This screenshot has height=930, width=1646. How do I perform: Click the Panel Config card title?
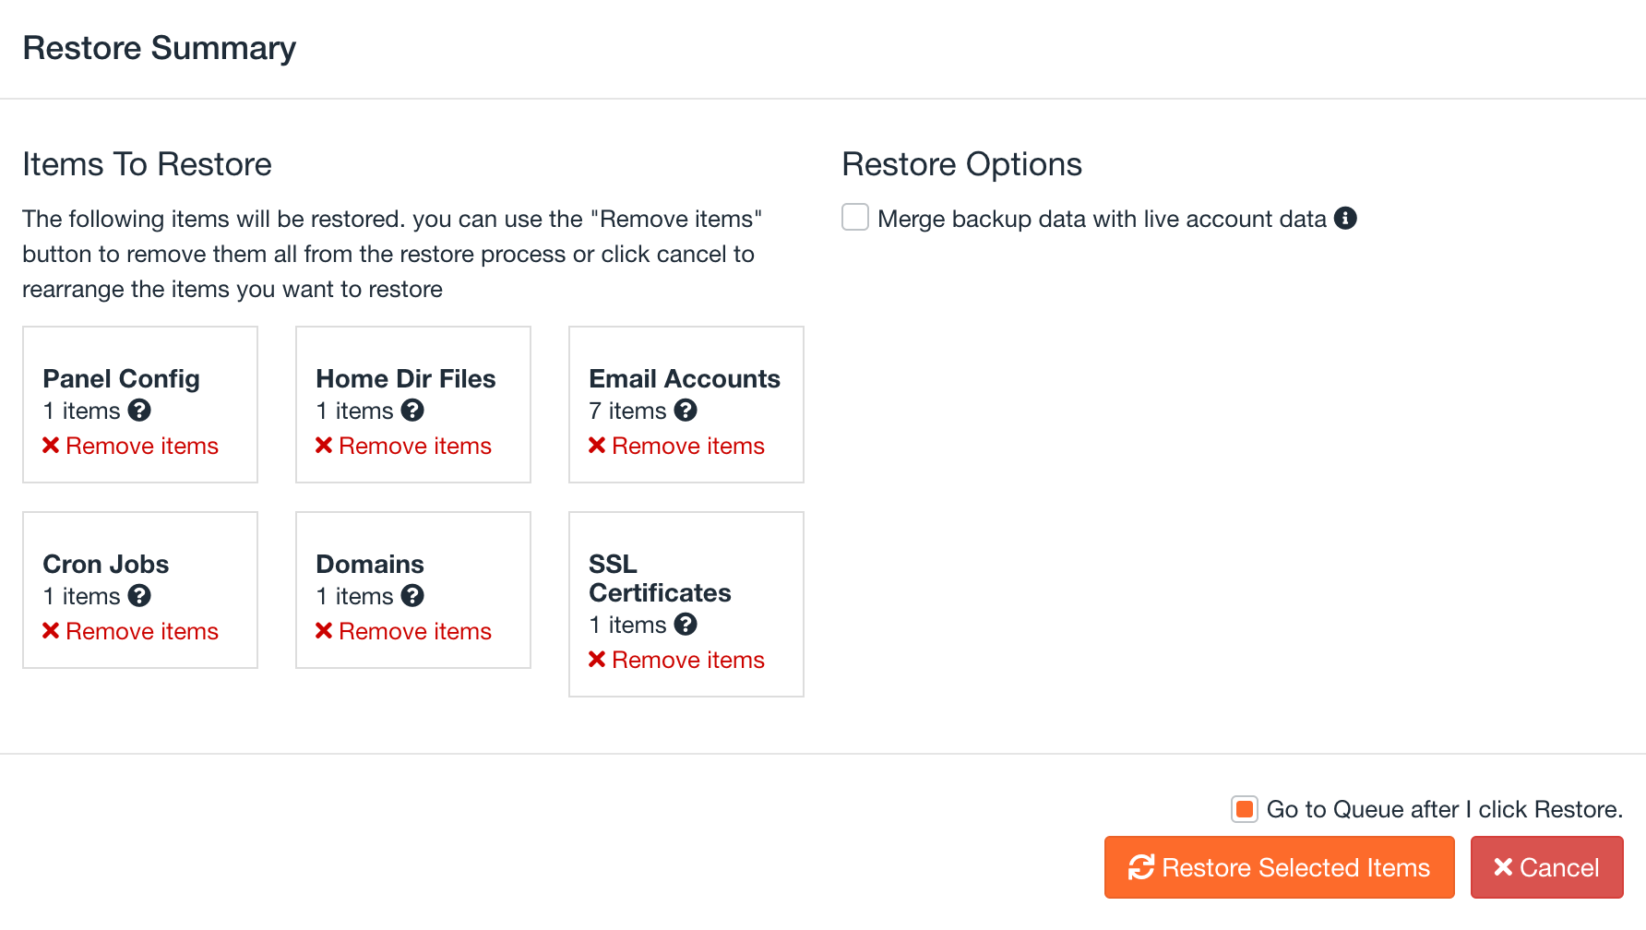coord(121,378)
